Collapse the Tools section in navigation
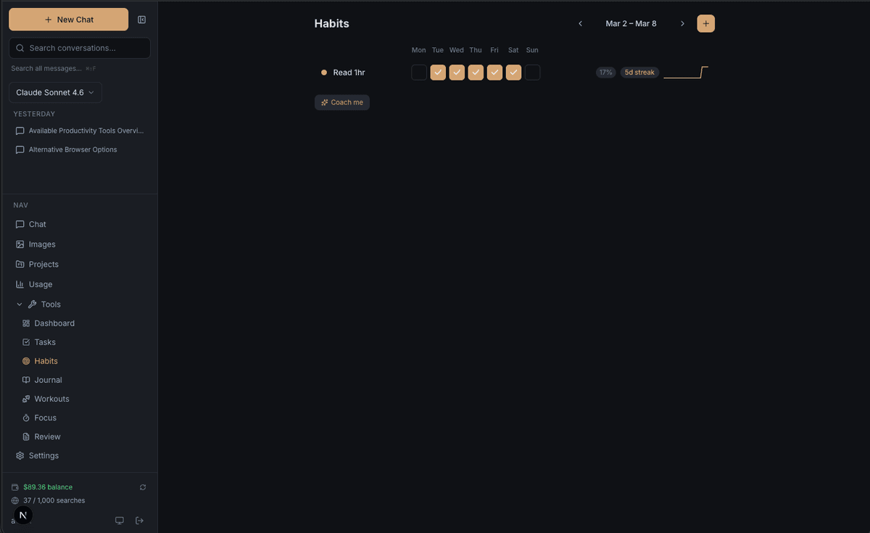Screen dimensions: 870x533 (20, 305)
